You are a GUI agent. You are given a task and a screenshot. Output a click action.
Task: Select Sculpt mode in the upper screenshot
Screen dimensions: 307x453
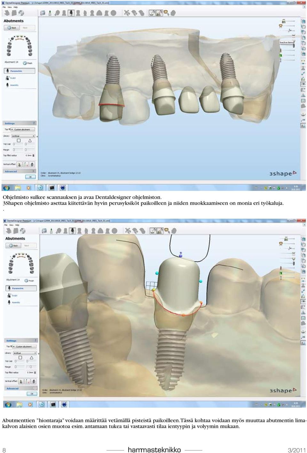click(x=11, y=78)
